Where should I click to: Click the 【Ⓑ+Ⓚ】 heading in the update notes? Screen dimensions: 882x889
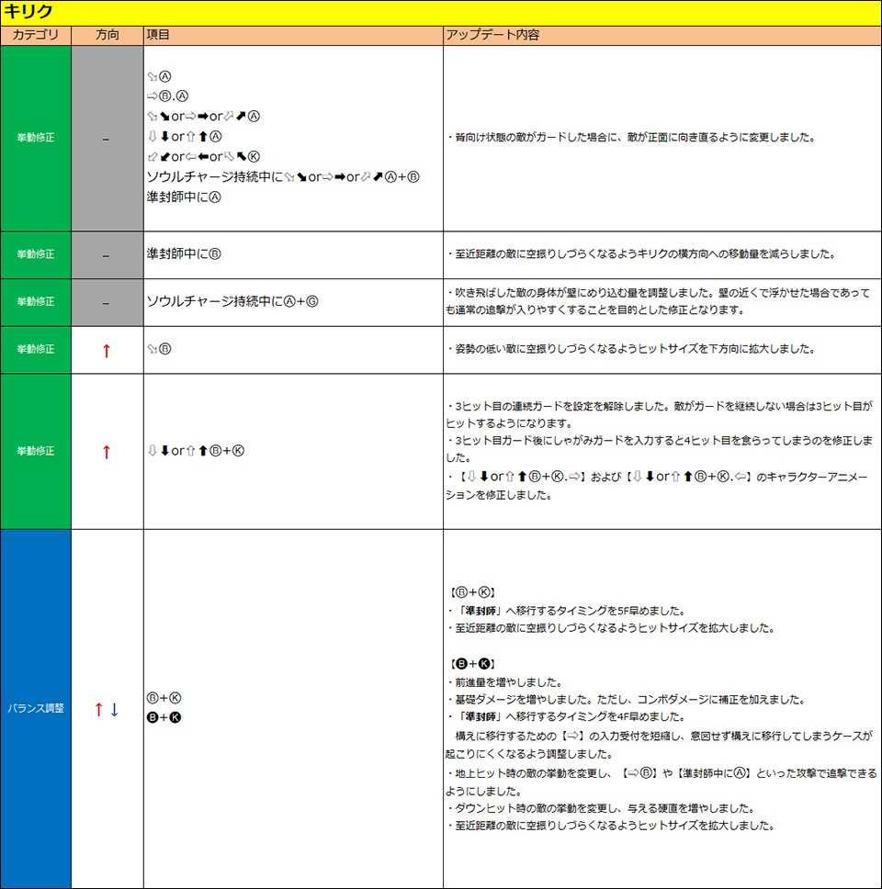[471, 593]
